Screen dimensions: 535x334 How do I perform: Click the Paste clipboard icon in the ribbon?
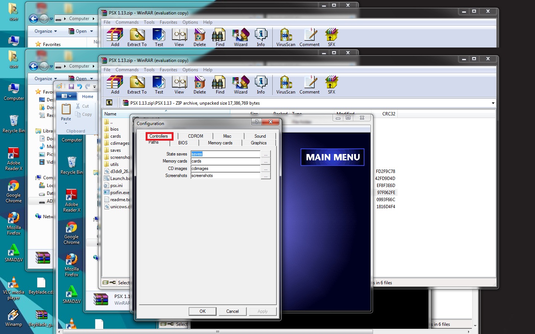66,109
